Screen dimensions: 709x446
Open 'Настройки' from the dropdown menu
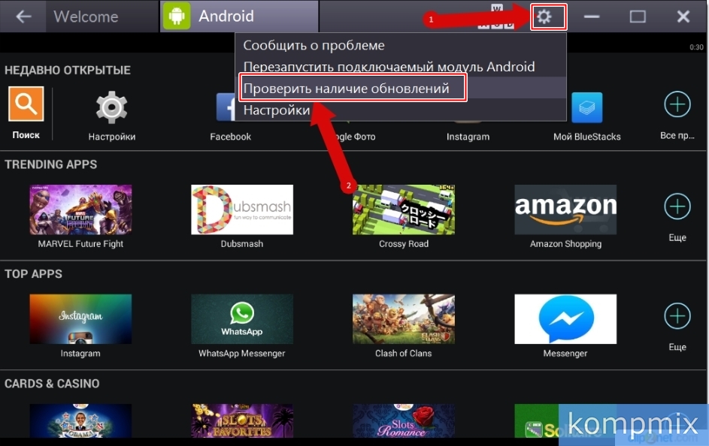click(x=400, y=110)
